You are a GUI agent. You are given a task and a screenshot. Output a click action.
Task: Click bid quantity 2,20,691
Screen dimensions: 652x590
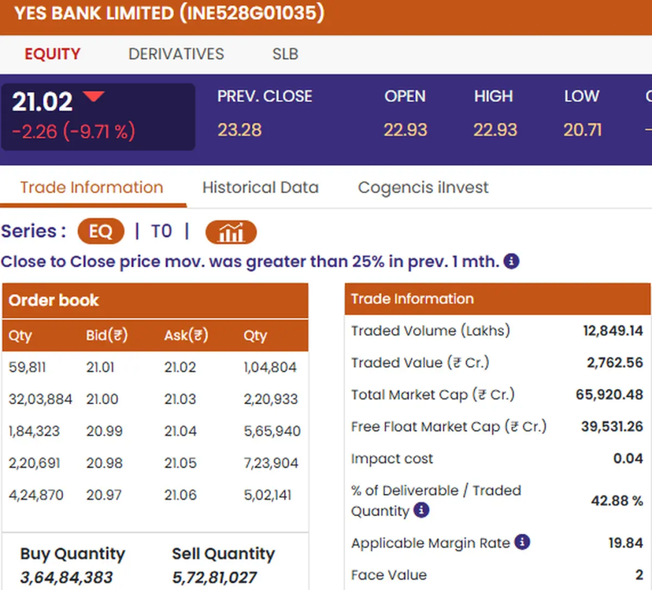click(x=34, y=463)
